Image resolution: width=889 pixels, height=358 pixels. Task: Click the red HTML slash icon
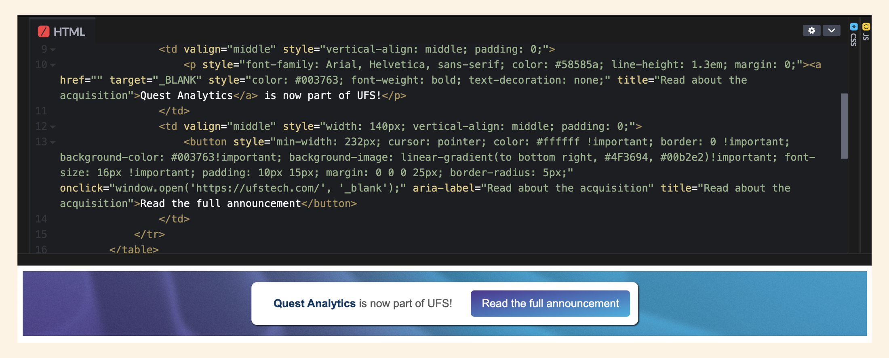click(44, 32)
